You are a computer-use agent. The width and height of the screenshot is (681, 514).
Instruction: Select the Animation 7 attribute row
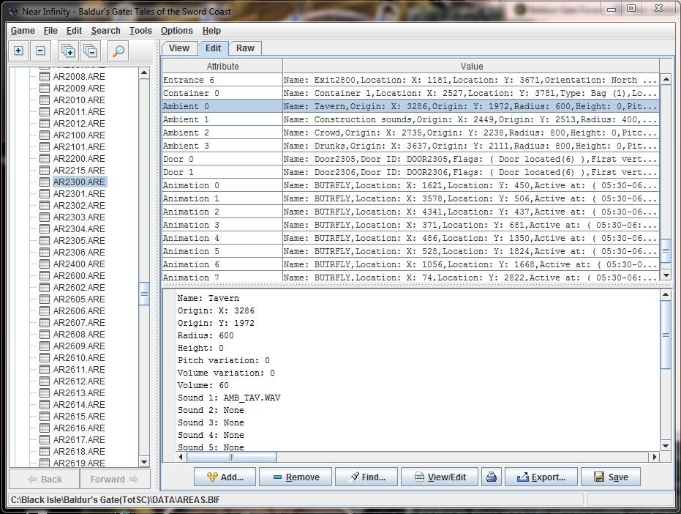(x=410, y=277)
